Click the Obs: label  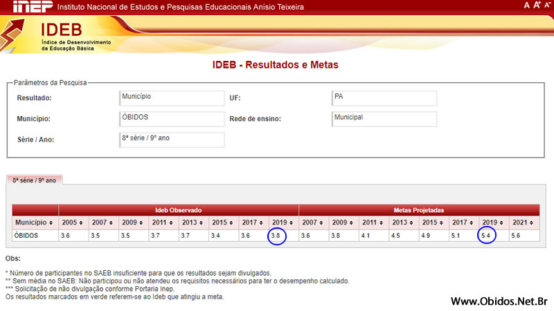tap(13, 258)
